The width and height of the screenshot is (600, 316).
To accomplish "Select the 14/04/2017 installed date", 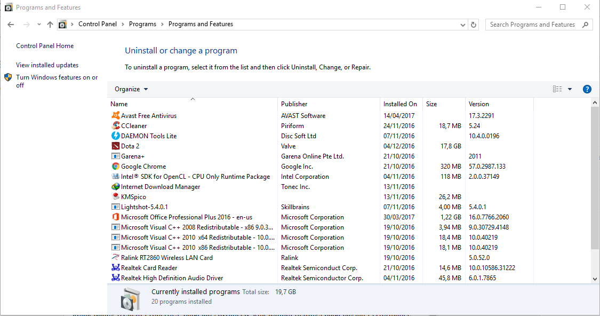I will (399, 116).
